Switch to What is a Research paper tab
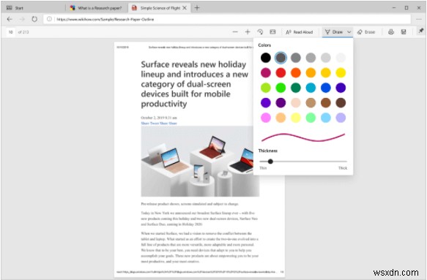Screen dimensions: 427x280 [x=97, y=8]
